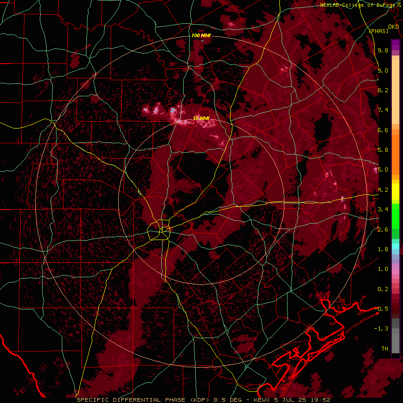Click the 5.8 scale value
403x403 pixels.
(x=383, y=150)
